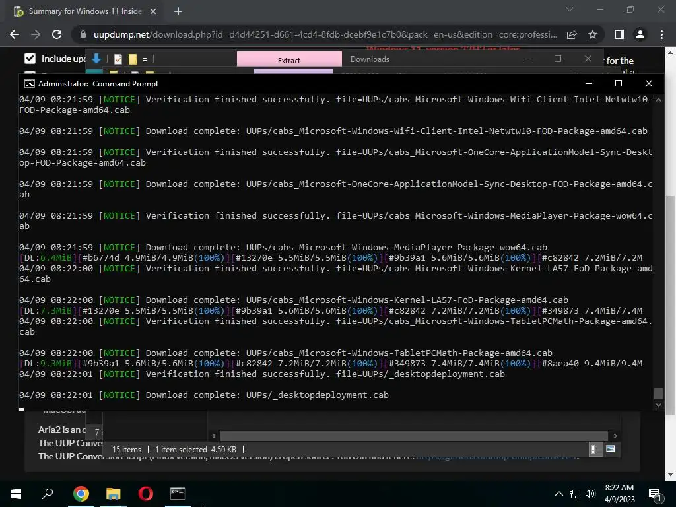Click the DL:7.3MiB progress line

click(331, 311)
